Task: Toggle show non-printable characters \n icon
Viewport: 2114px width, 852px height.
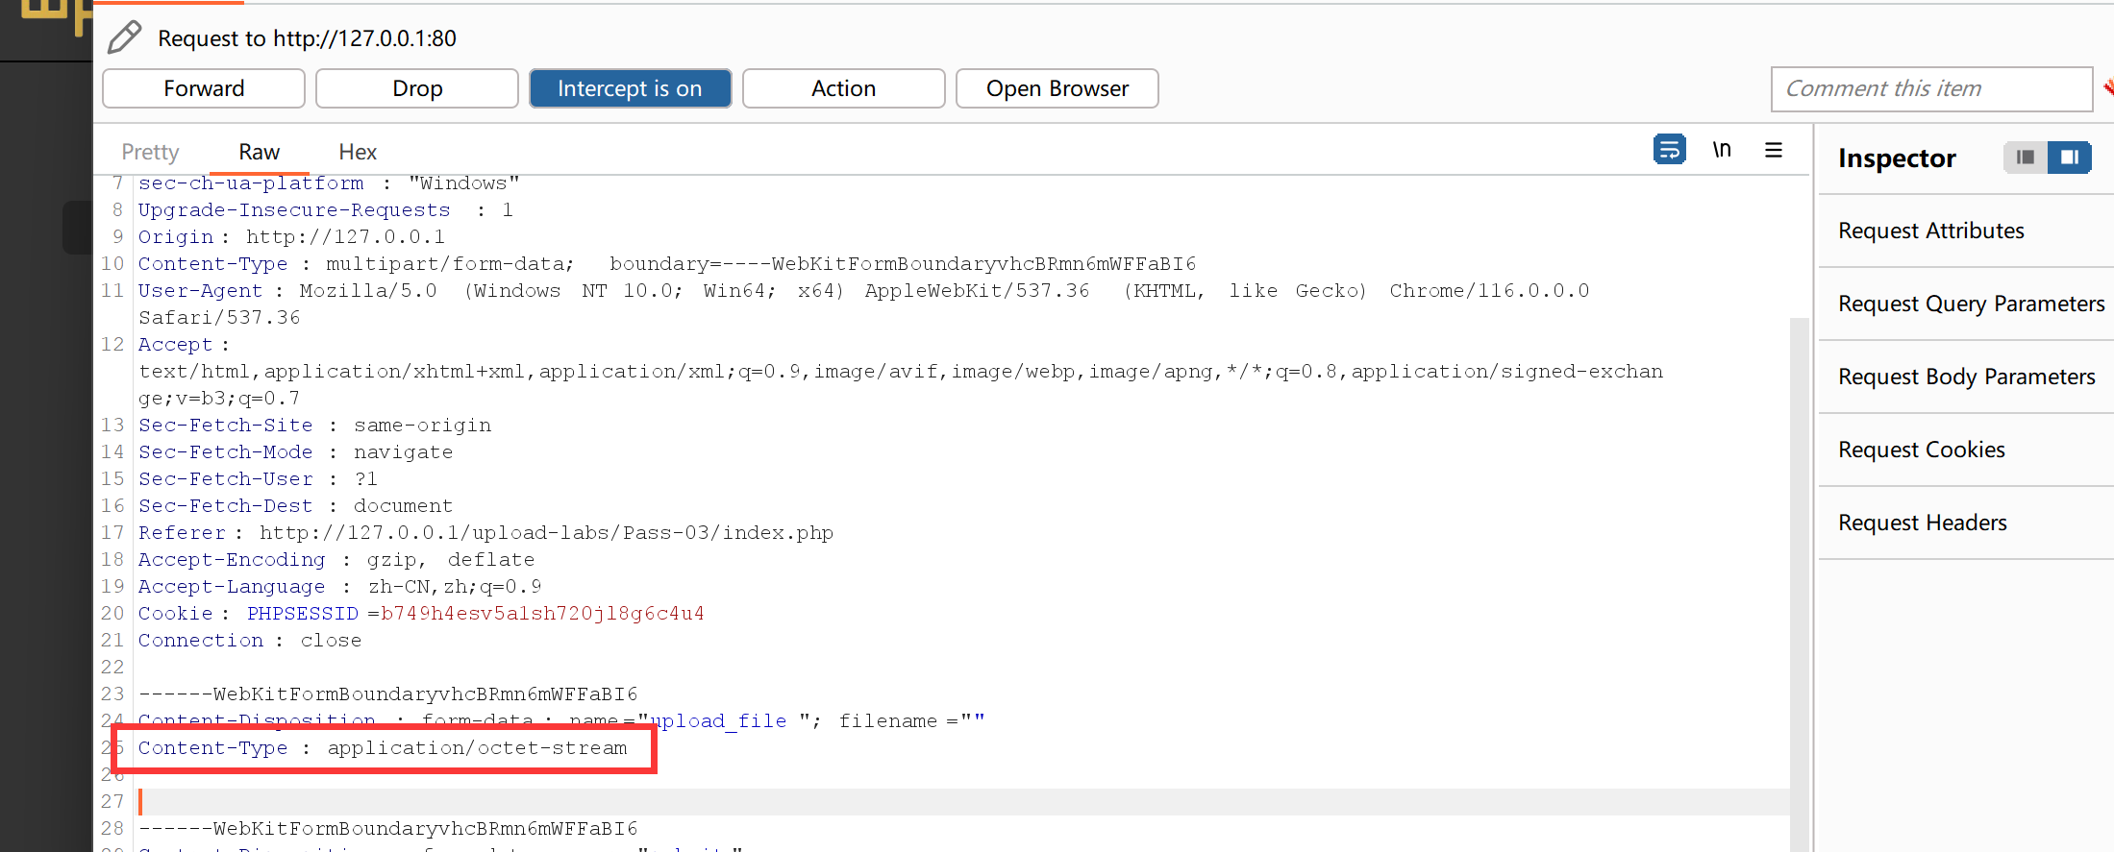Action: [1722, 150]
